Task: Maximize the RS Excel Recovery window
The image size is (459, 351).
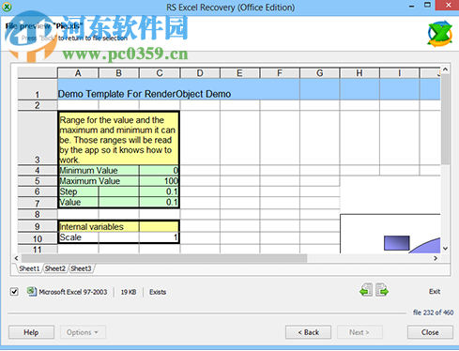Action: tap(427, 5)
